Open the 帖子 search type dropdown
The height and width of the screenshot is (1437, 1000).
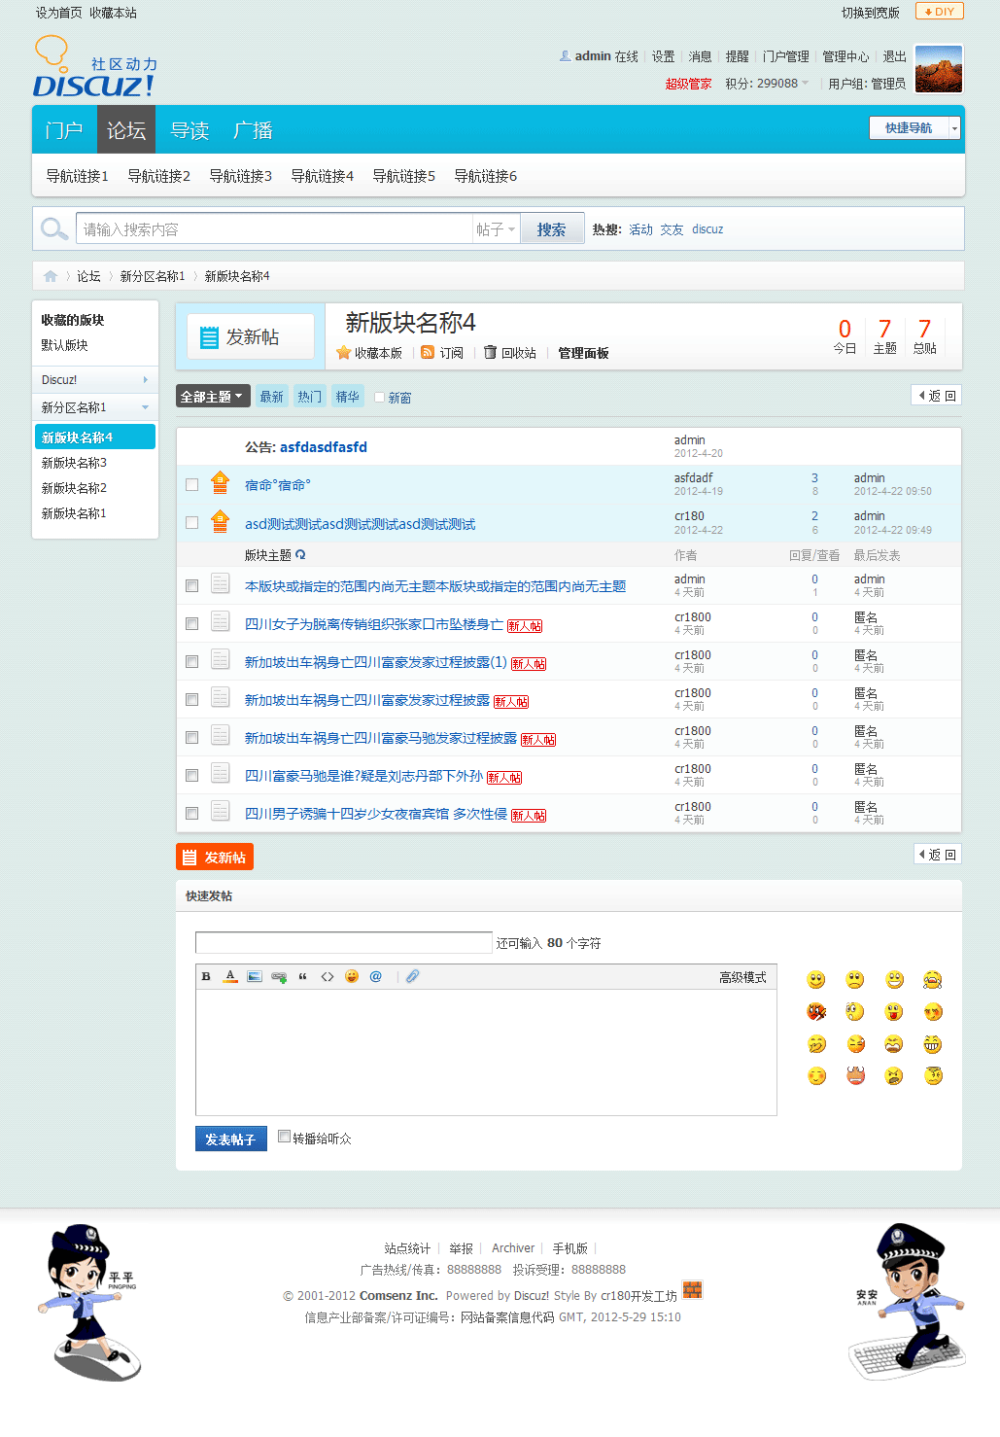pos(496,229)
